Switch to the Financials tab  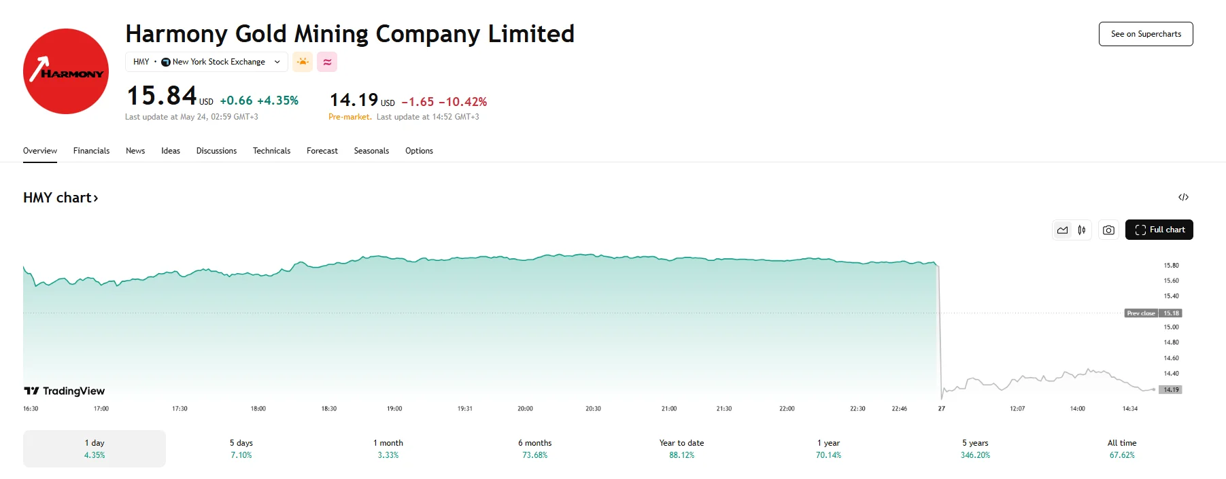pyautogui.click(x=90, y=150)
